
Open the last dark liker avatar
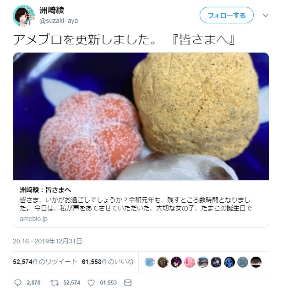(256, 262)
